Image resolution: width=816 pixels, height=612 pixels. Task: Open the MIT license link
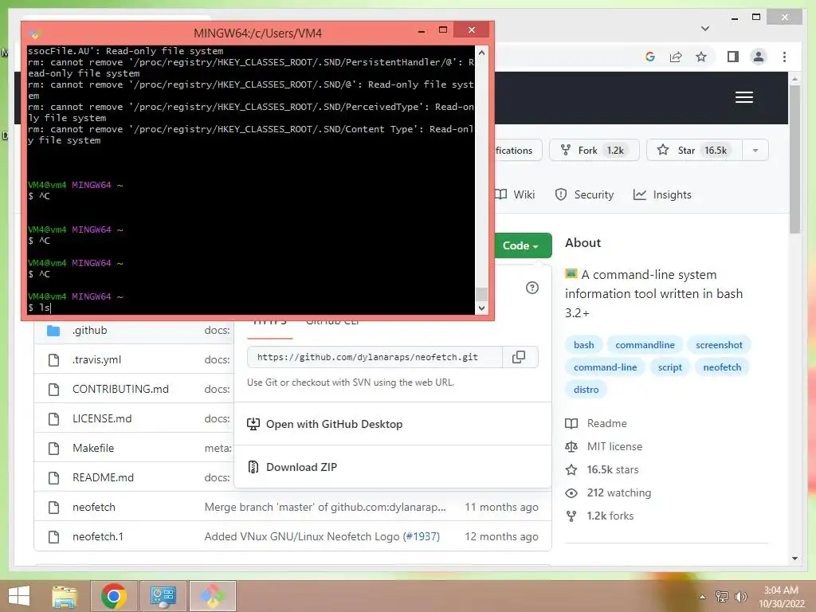tap(614, 446)
